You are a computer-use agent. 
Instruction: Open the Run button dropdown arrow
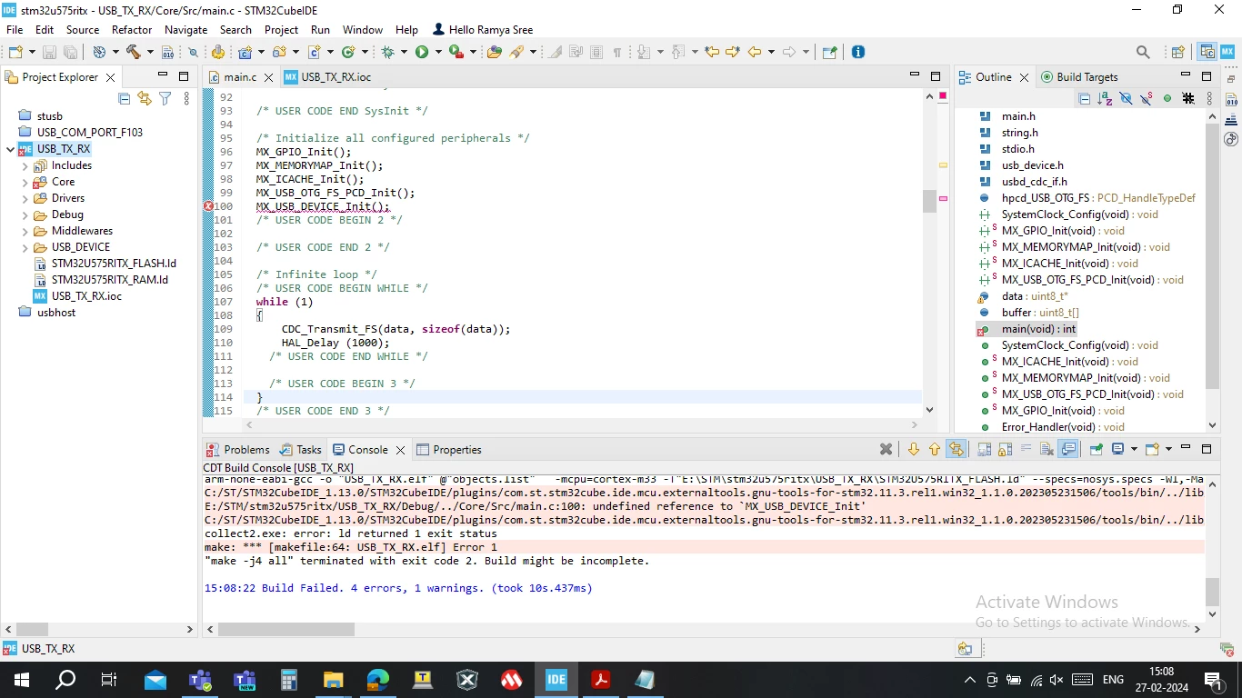(x=437, y=52)
